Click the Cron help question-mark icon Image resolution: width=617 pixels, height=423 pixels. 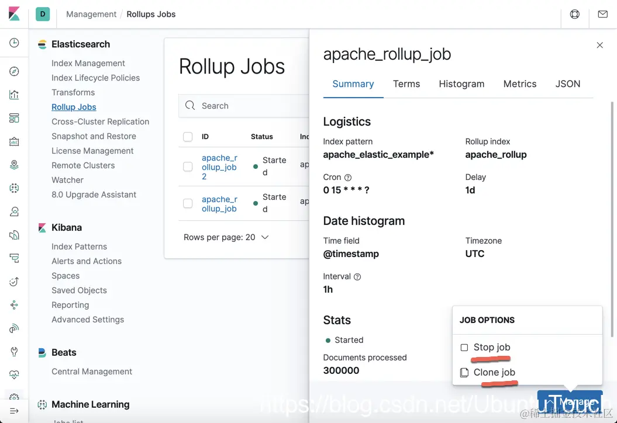point(348,177)
